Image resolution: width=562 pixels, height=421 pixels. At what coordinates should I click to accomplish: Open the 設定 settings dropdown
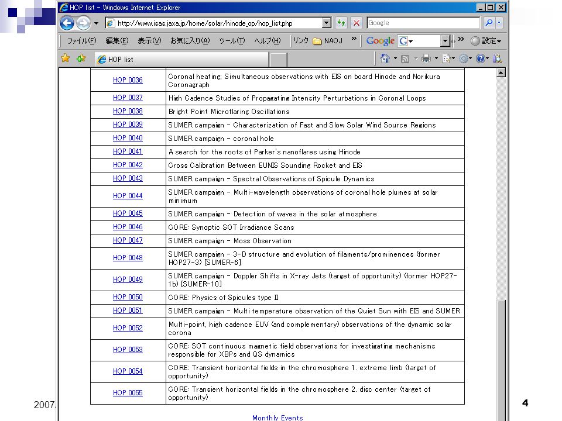[x=486, y=41]
